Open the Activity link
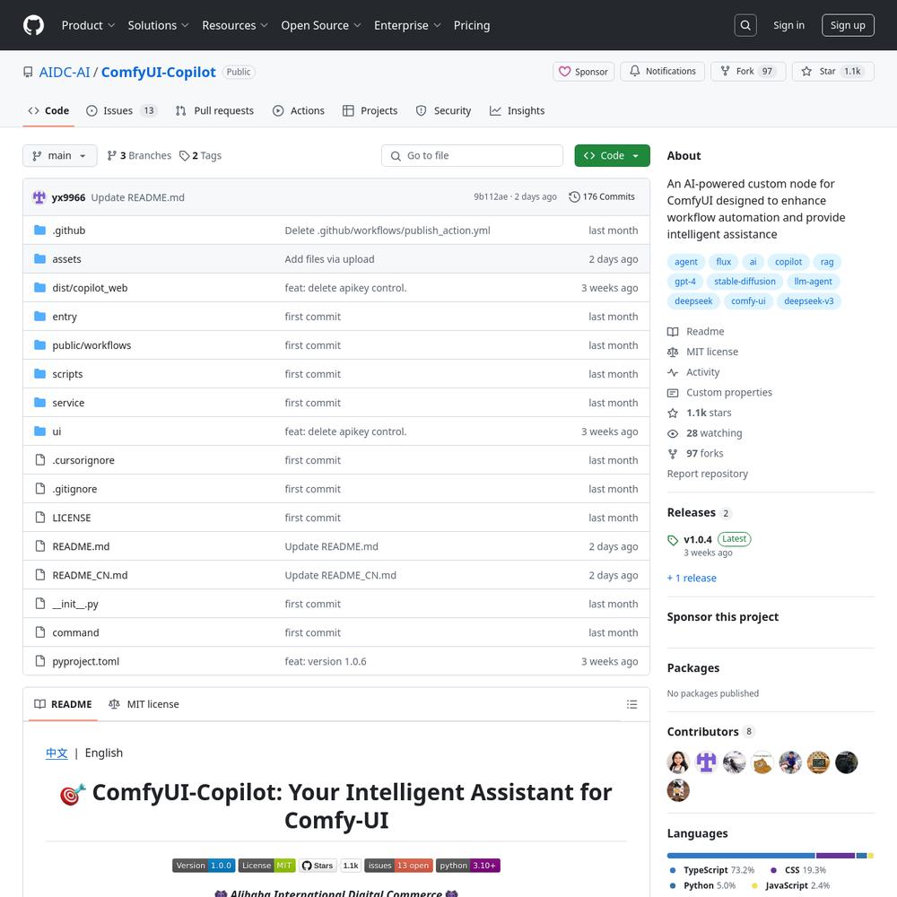The image size is (897, 897). click(702, 372)
